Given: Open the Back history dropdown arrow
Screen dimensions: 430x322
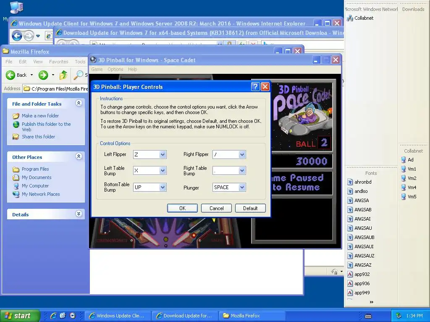Looking at the screenshot, I should pyautogui.click(x=31, y=75).
